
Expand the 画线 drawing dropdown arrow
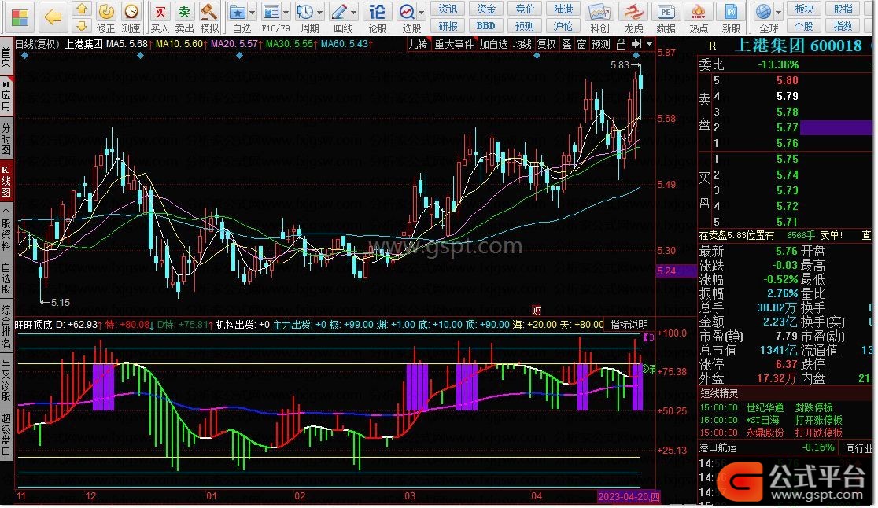[x=353, y=11]
